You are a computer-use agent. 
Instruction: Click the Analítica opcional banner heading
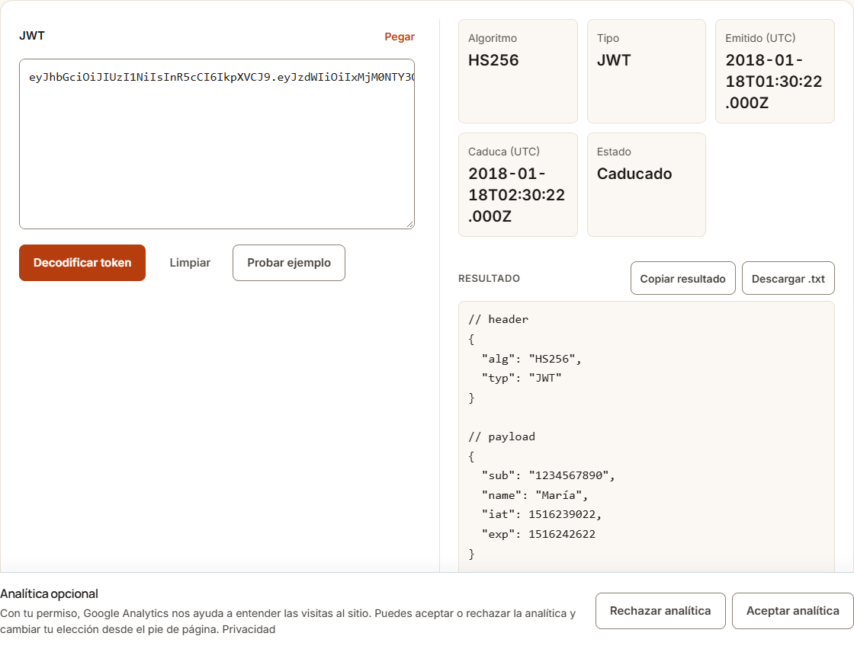(x=49, y=594)
